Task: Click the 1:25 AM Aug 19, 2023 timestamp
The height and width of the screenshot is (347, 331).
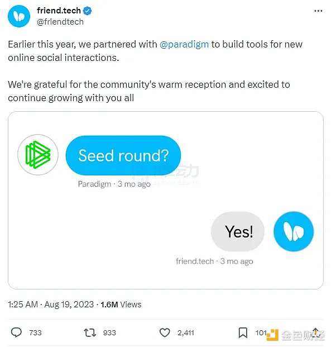Action: 51,305
